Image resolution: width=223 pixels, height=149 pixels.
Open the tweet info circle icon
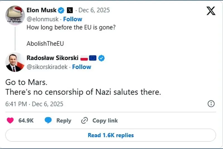click(211, 104)
